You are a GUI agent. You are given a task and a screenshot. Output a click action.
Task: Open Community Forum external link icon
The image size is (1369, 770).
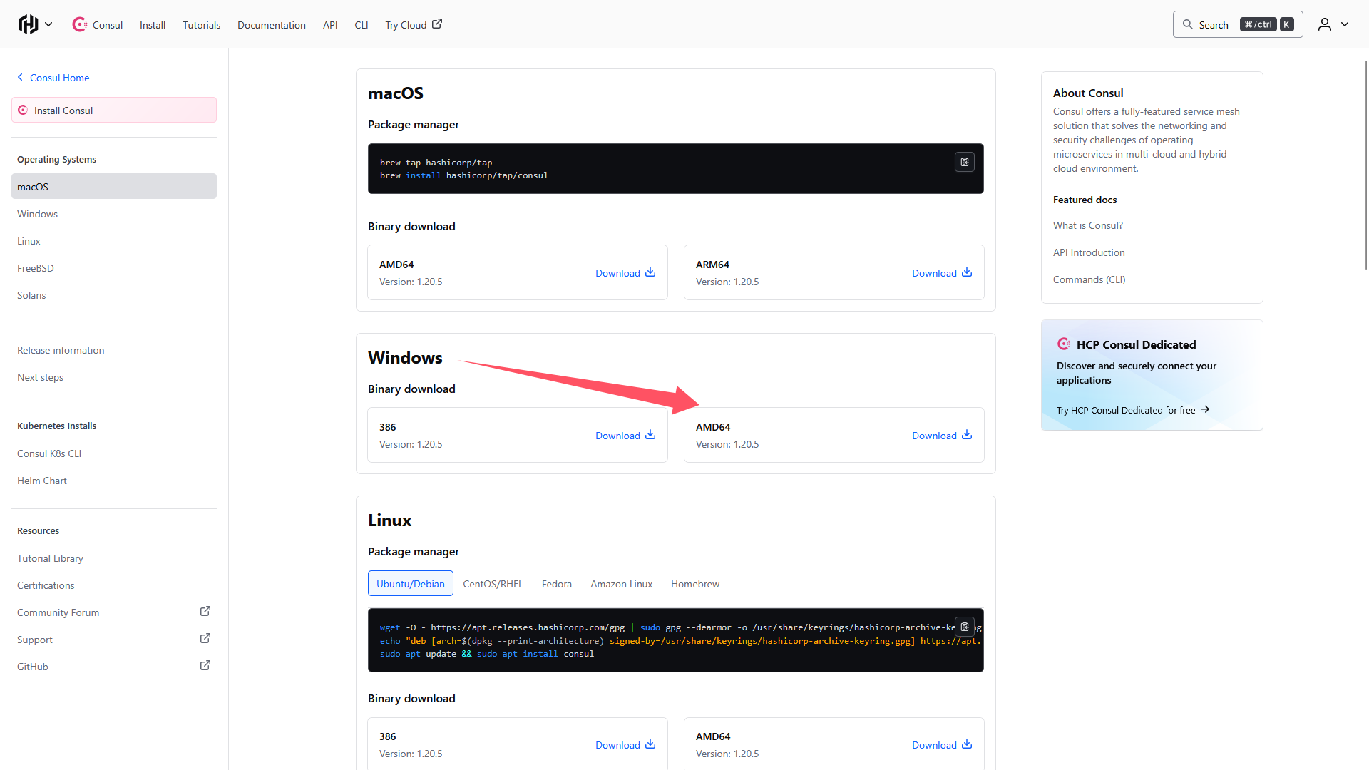pyautogui.click(x=205, y=612)
